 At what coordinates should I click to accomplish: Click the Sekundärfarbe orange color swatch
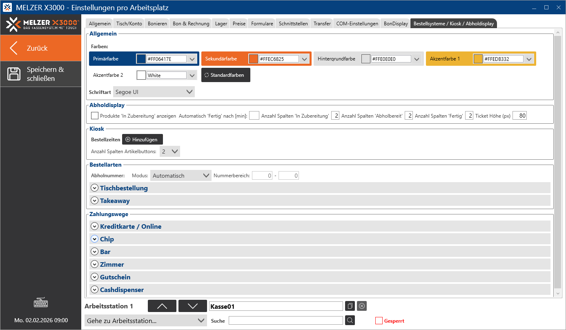pyautogui.click(x=253, y=59)
